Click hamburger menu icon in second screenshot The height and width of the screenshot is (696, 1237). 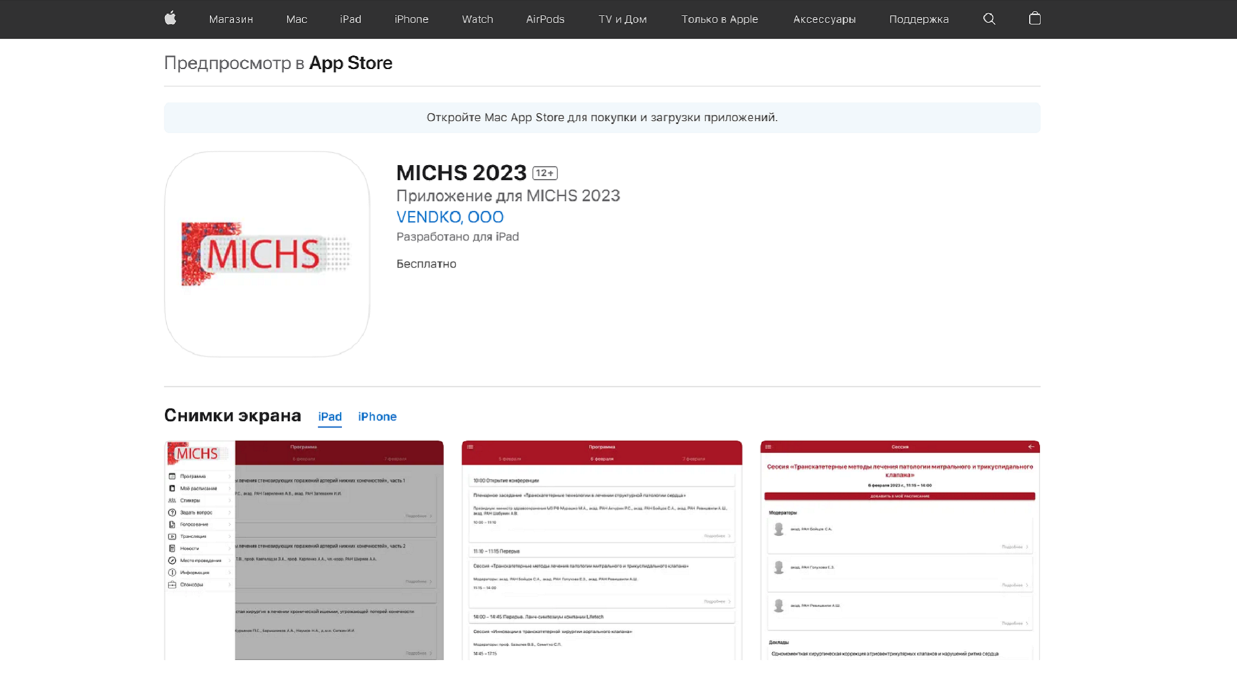(470, 447)
